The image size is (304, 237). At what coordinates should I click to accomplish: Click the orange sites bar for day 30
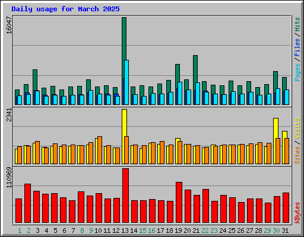click(278, 151)
